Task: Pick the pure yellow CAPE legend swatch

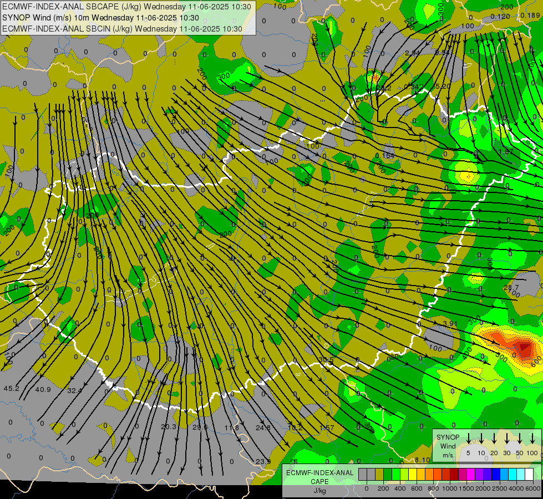Action: (413, 475)
